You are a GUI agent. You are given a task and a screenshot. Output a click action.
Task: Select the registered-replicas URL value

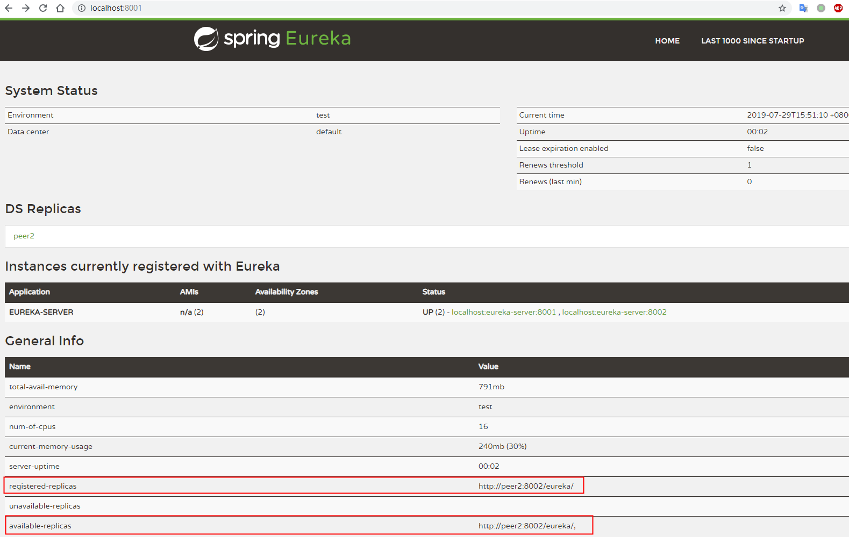tap(526, 486)
